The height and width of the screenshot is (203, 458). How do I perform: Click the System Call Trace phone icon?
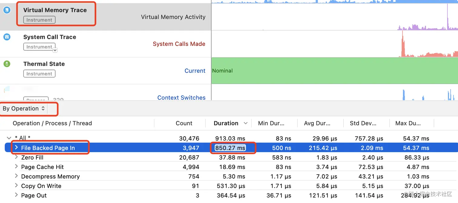[x=7, y=37]
